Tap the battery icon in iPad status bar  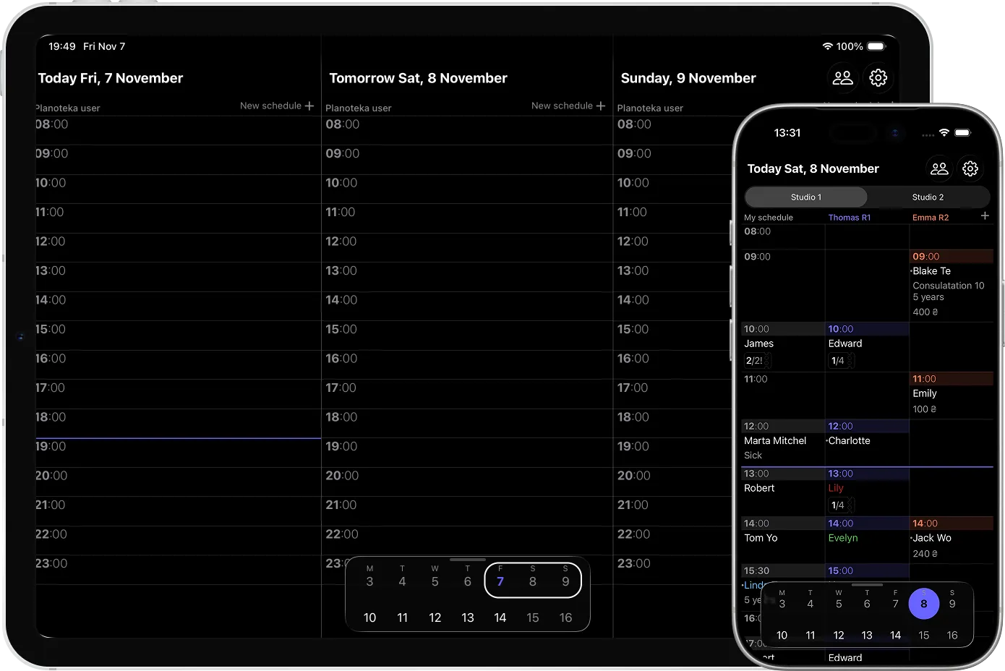coord(876,46)
